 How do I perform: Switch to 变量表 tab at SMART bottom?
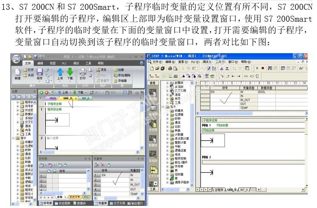coord(101,203)
